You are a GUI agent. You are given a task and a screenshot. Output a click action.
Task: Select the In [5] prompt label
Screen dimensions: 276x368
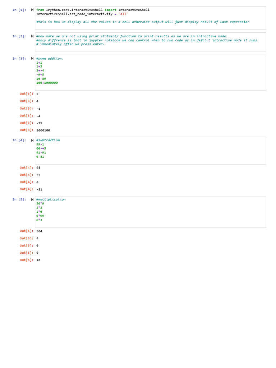pos(19,199)
